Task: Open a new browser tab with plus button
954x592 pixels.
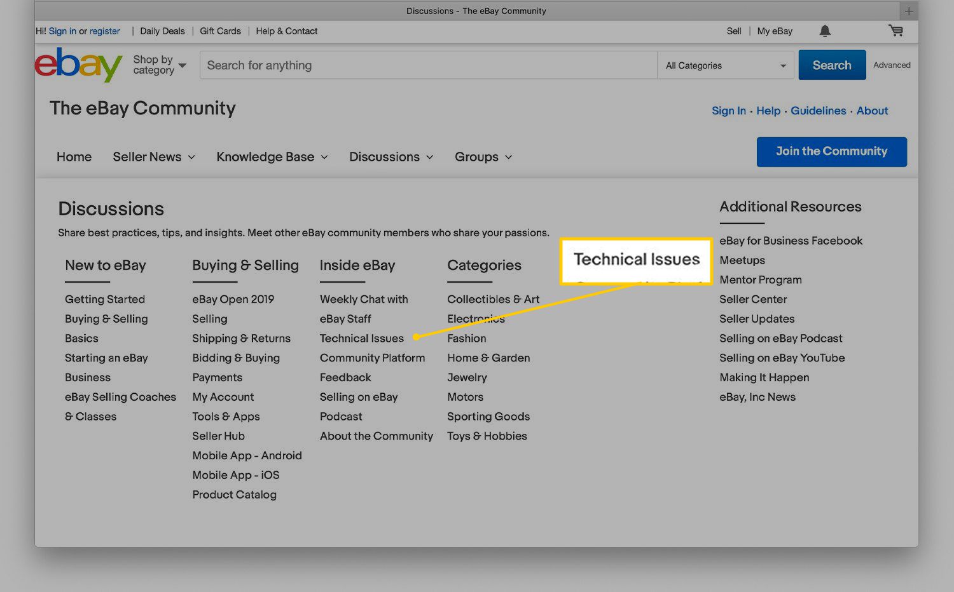Action: [909, 11]
